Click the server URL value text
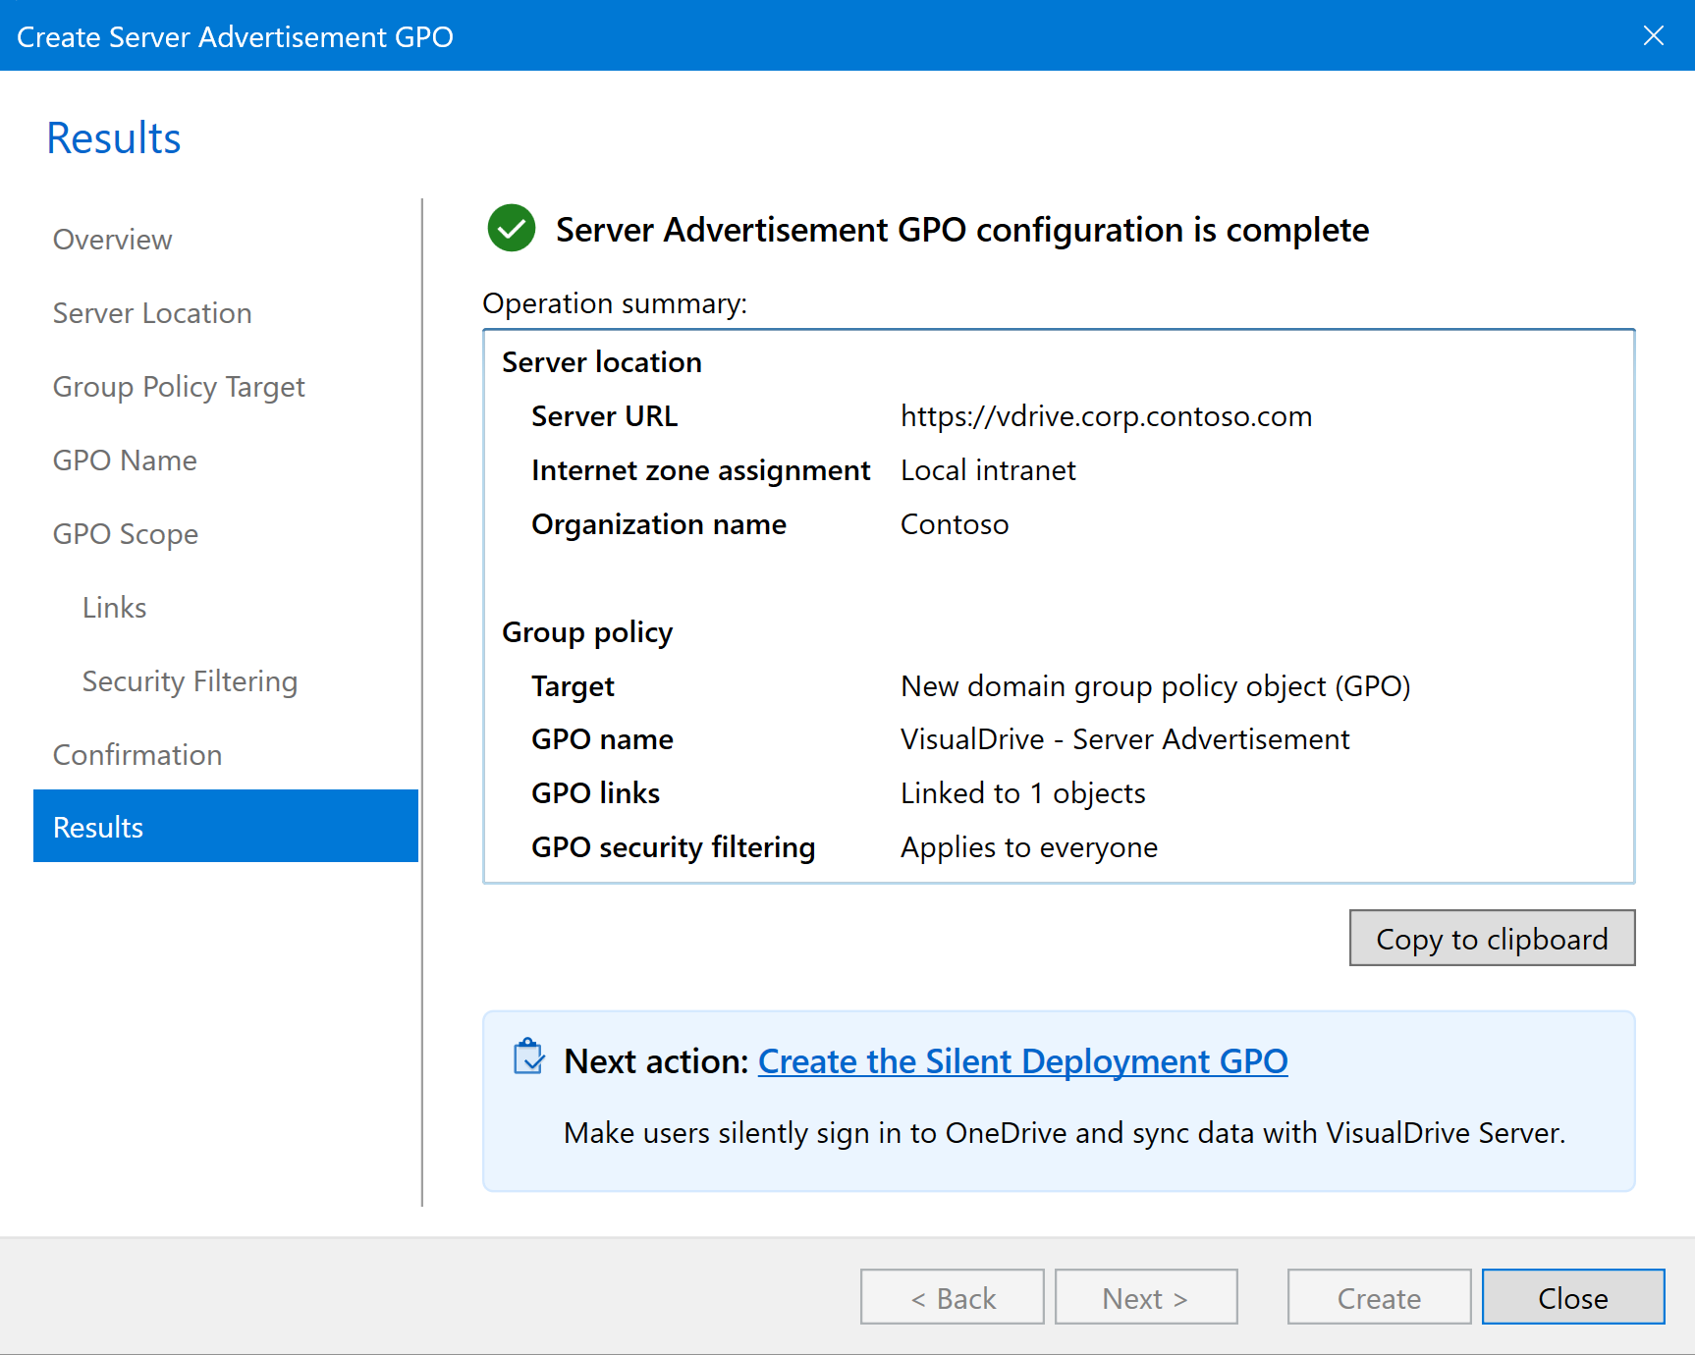The height and width of the screenshot is (1355, 1695). pos(1106,416)
